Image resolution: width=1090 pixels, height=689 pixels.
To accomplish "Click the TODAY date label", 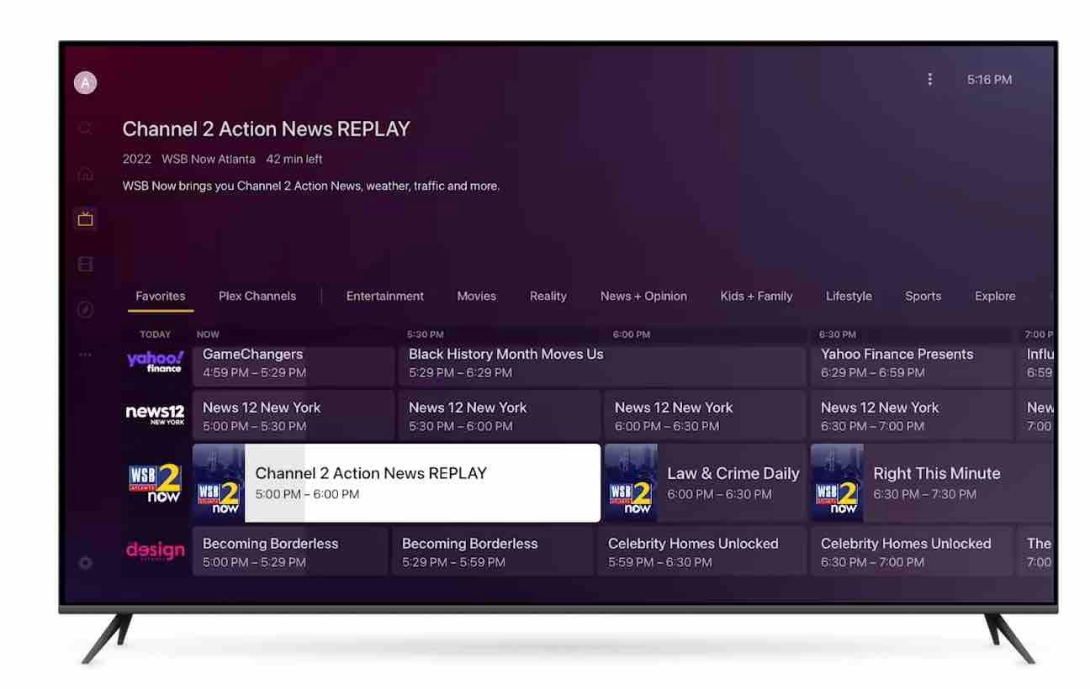I will click(156, 334).
